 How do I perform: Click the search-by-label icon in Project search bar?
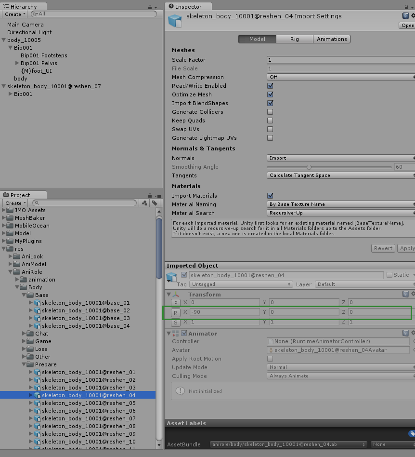point(155,203)
